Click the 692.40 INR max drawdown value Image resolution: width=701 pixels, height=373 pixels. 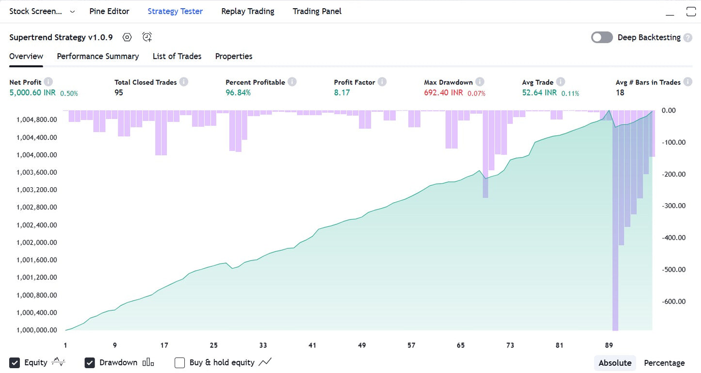click(443, 92)
